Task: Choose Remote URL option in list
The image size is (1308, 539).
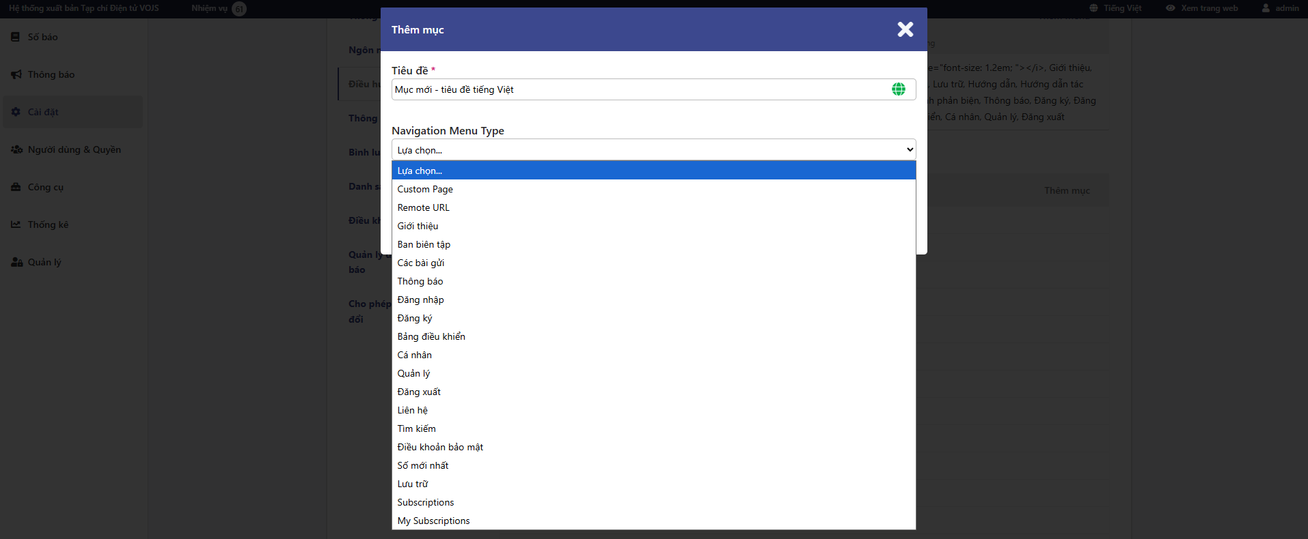Action: pos(423,207)
